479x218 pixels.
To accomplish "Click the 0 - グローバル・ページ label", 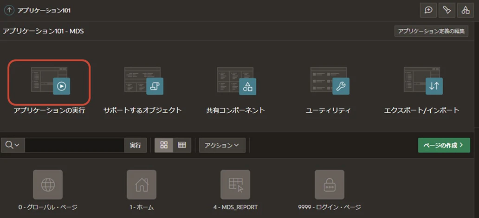I will coord(48,207).
